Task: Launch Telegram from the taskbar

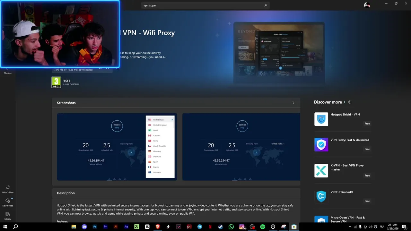Action: tap(200, 227)
